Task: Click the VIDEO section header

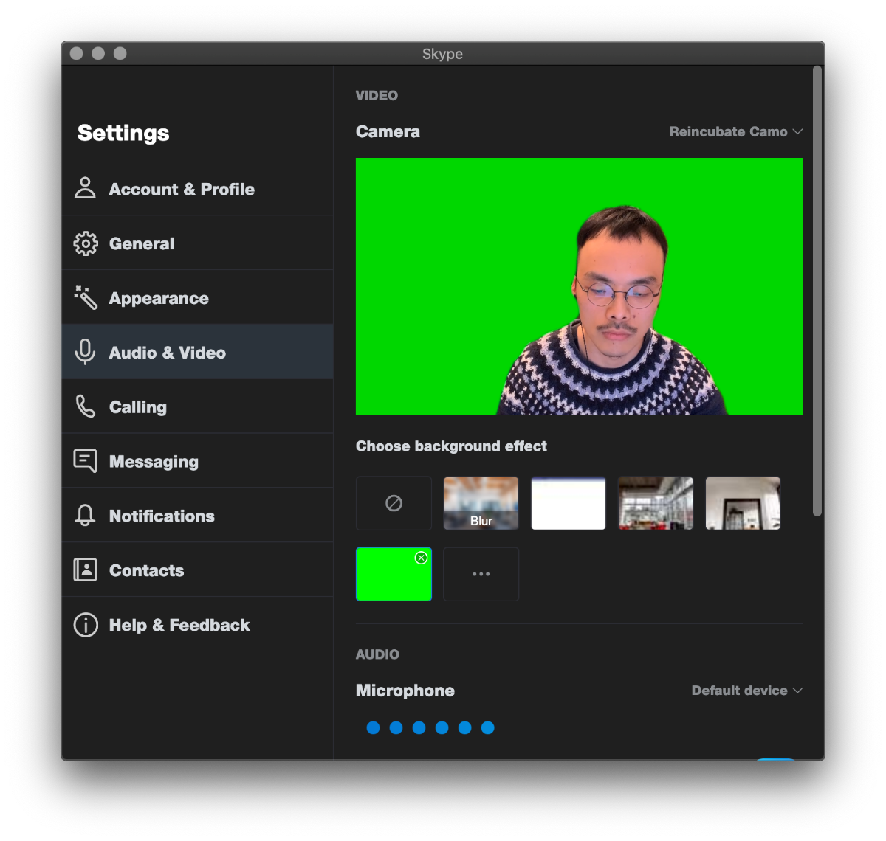Action: tap(377, 95)
